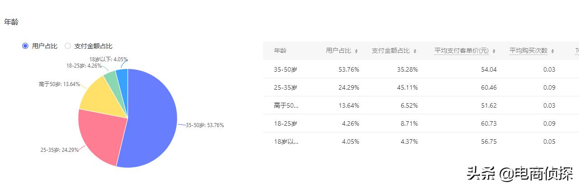Select the 用户占比 radio button

25,46
